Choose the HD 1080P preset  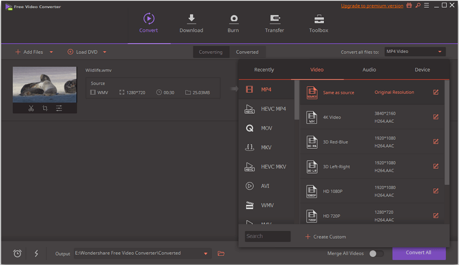click(x=372, y=191)
